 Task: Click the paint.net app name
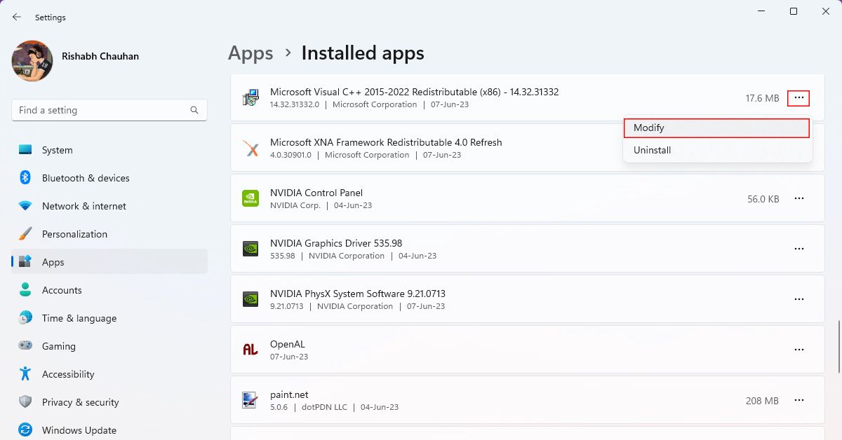289,394
